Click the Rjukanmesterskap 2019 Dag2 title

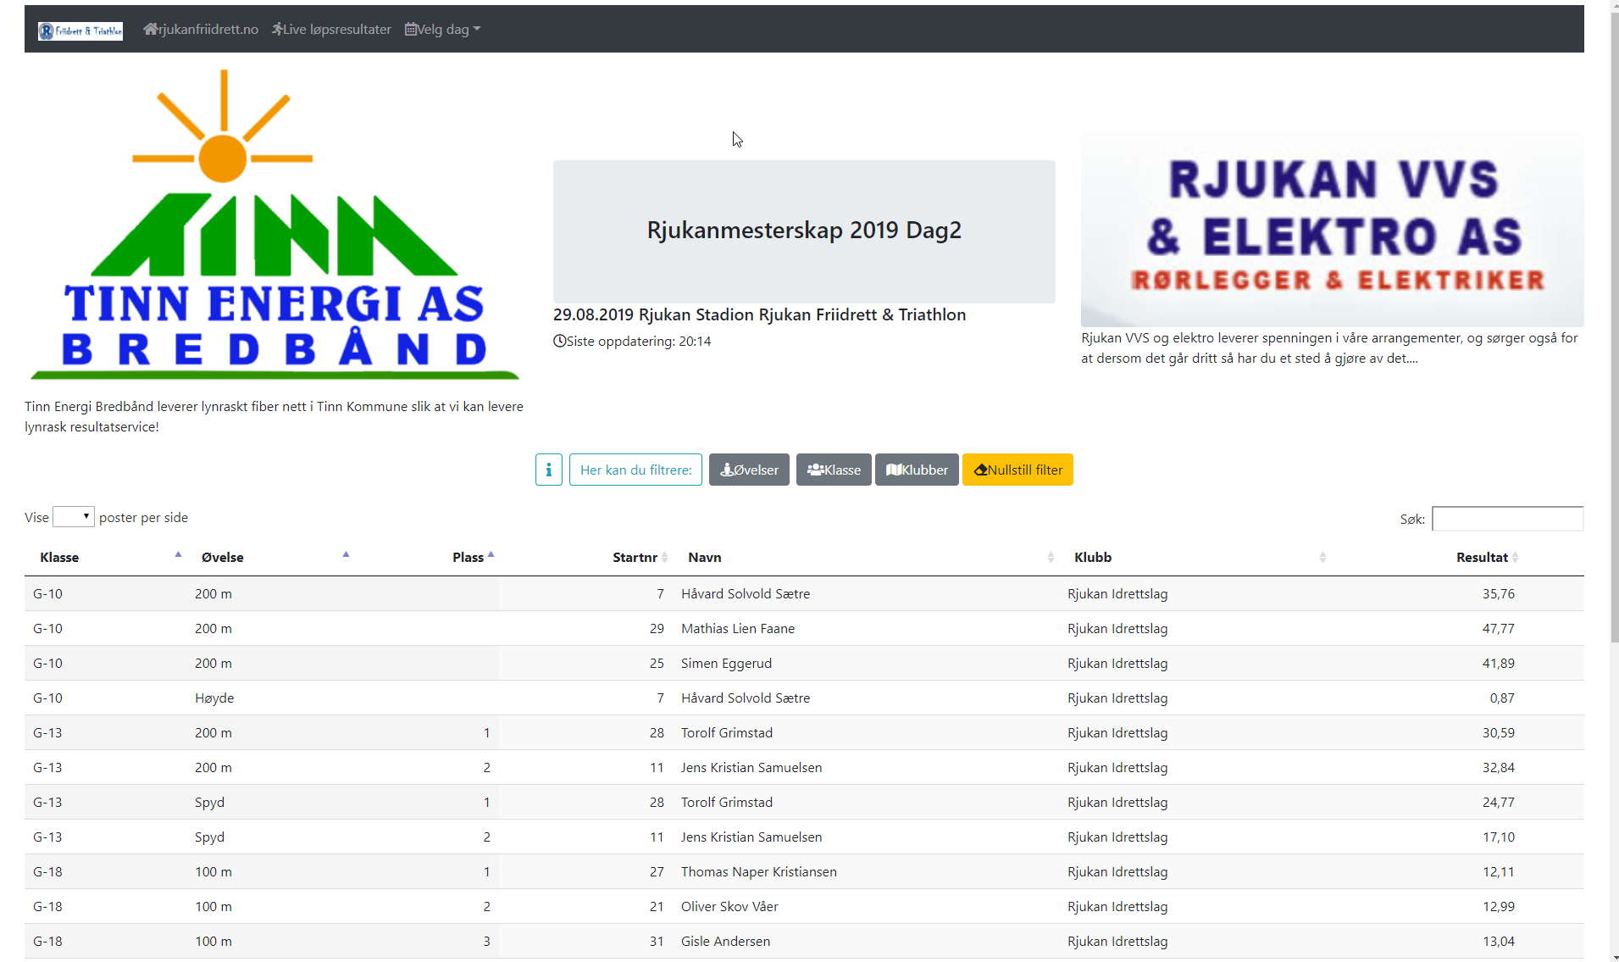click(x=804, y=230)
